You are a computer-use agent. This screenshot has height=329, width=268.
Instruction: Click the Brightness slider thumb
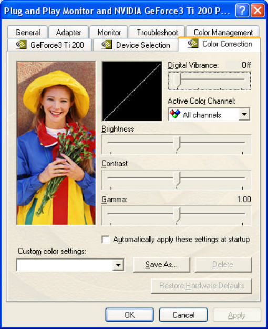tap(177, 143)
